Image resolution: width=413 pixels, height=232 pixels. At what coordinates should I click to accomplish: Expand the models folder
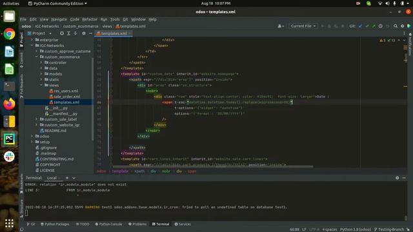click(41, 74)
